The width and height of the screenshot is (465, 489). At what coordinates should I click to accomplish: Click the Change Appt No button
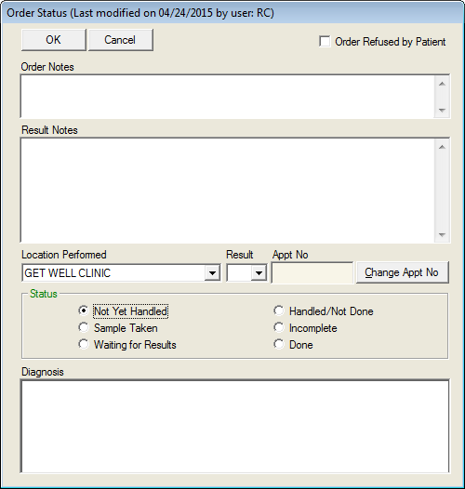[x=403, y=272]
